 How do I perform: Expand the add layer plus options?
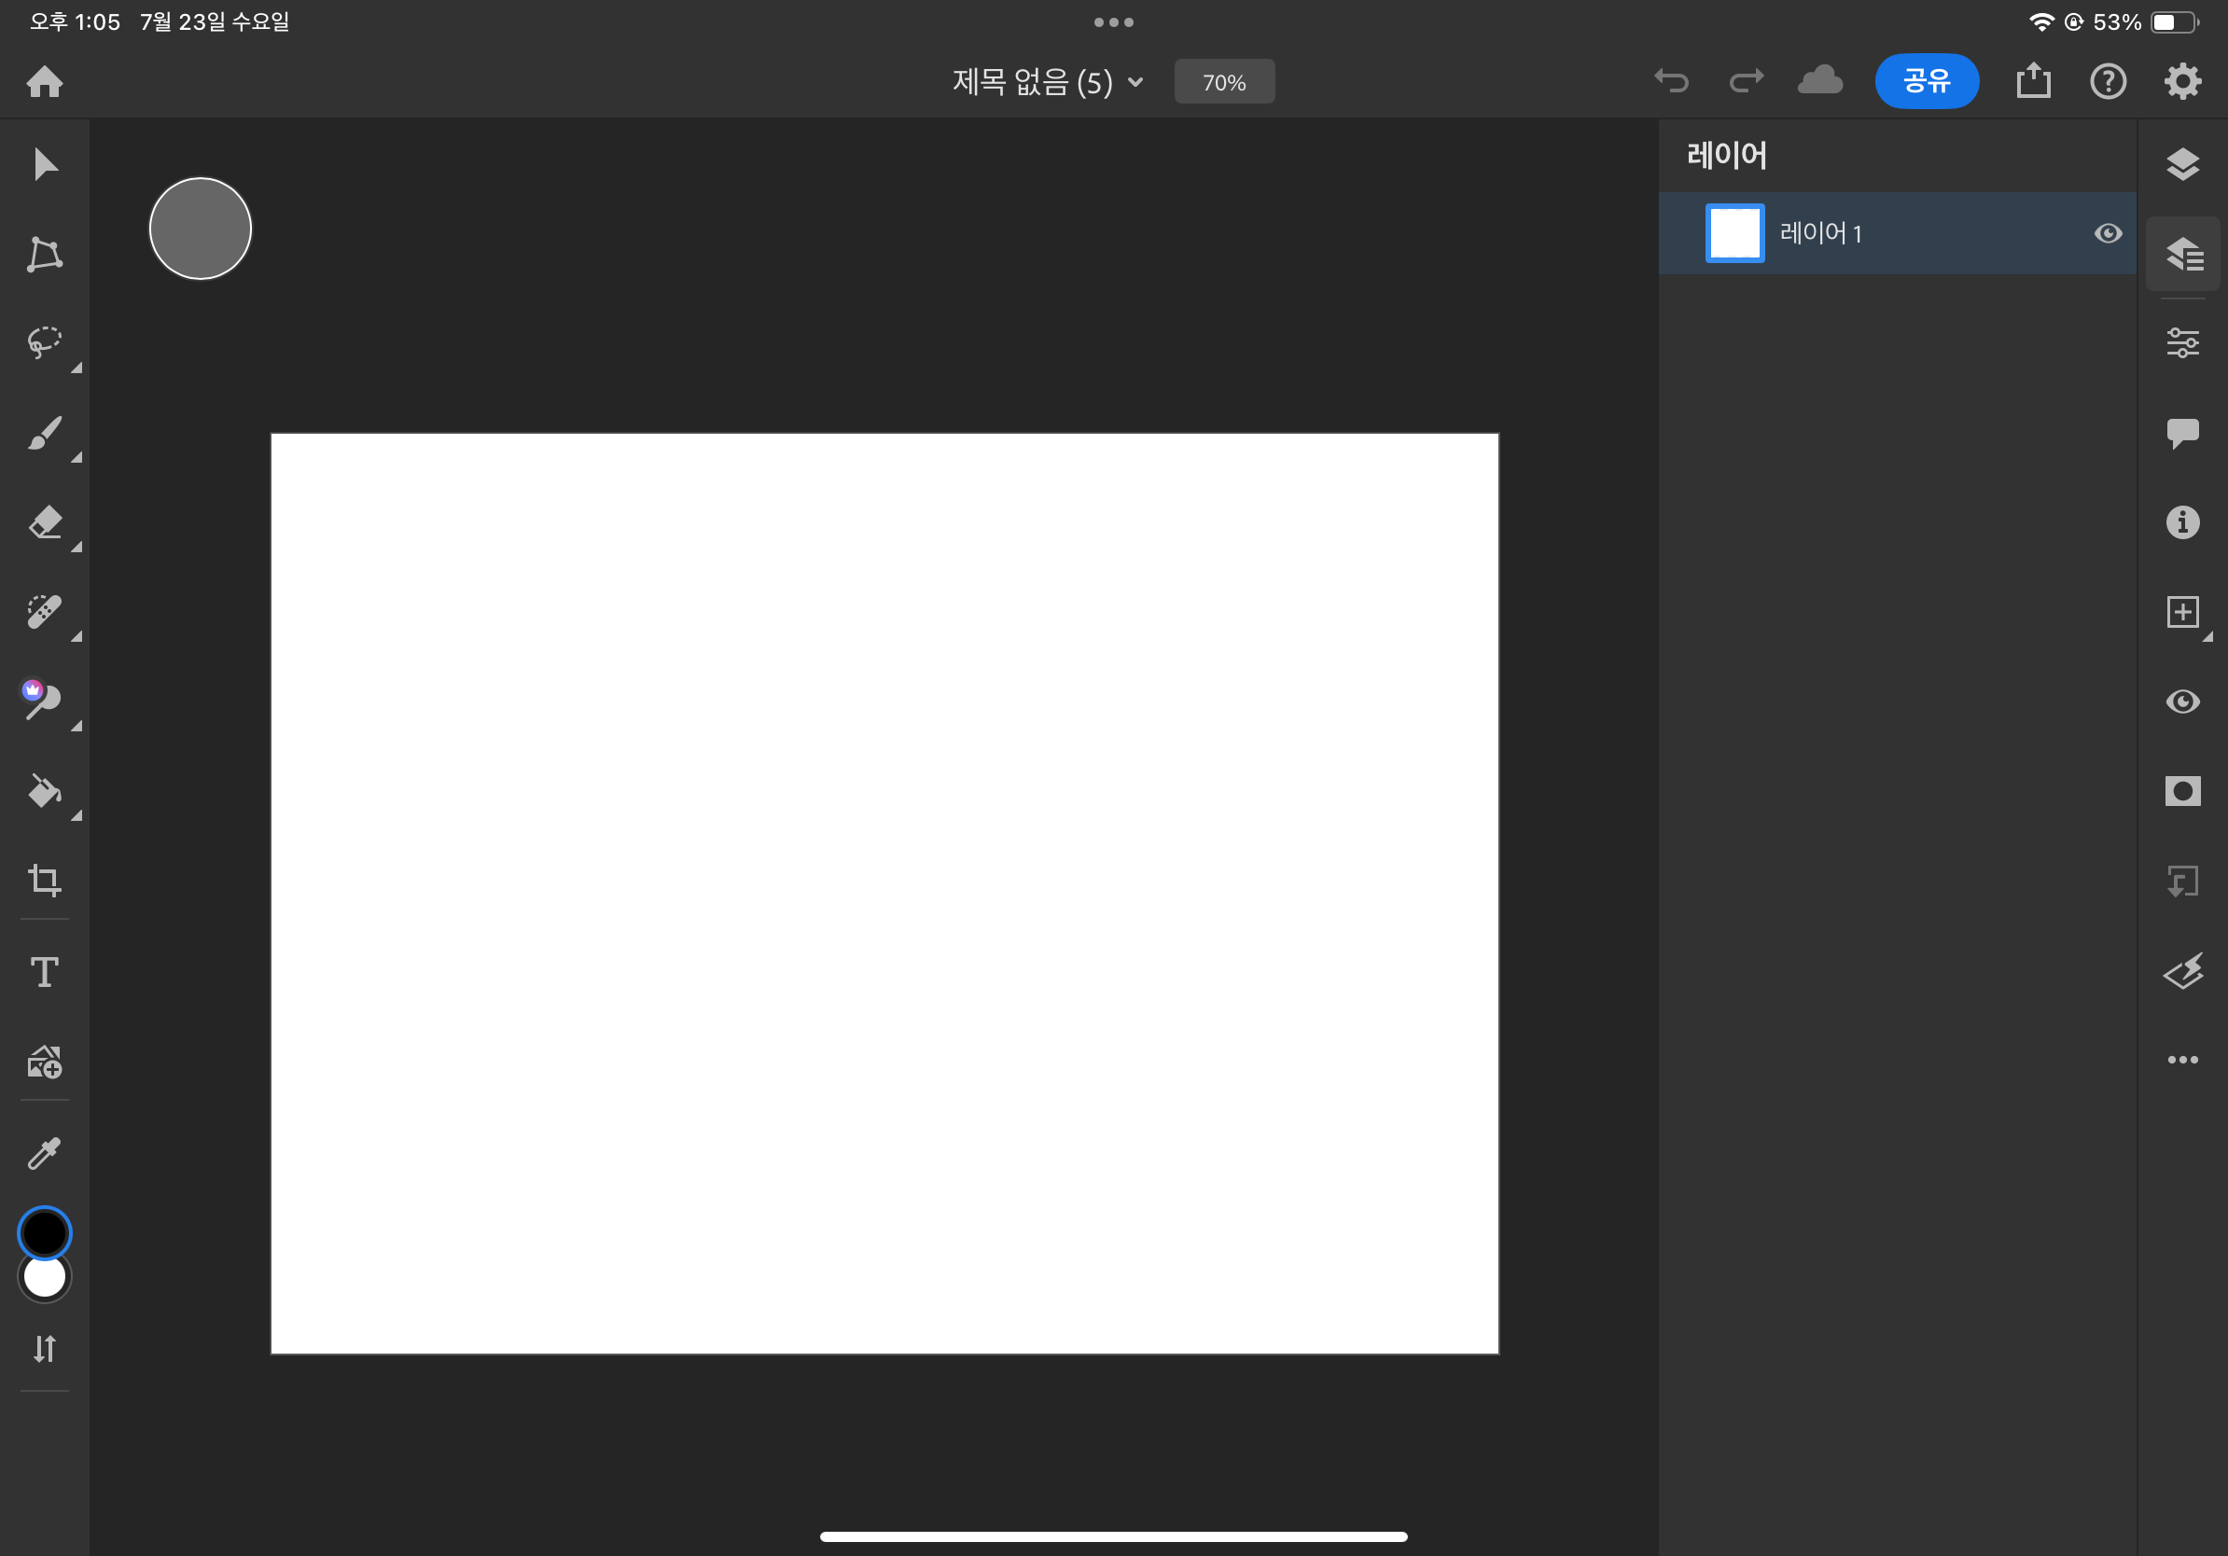coord(2182,612)
